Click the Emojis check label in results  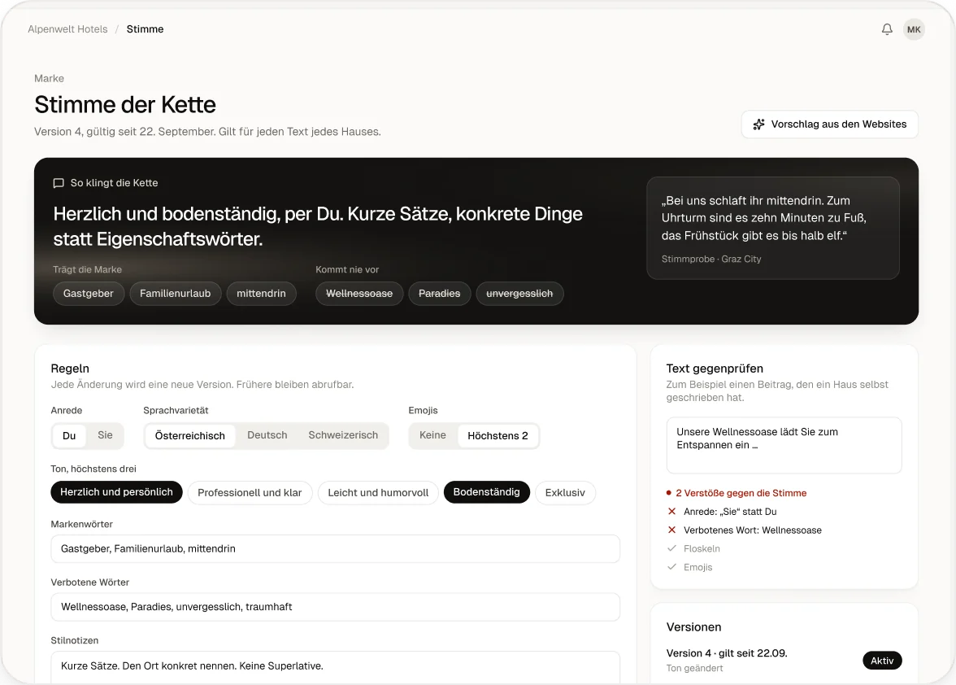pos(698,567)
